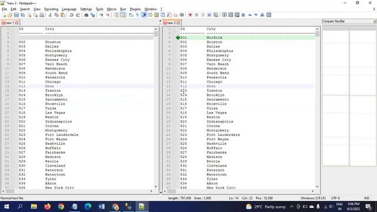377x212 pixels.
Task: Go to previous difference up arrow
Action: coord(250,15)
